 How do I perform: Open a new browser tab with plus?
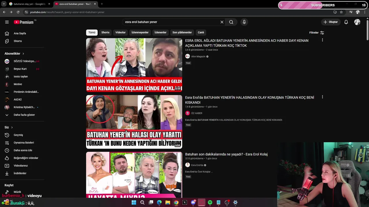(x=102, y=4)
